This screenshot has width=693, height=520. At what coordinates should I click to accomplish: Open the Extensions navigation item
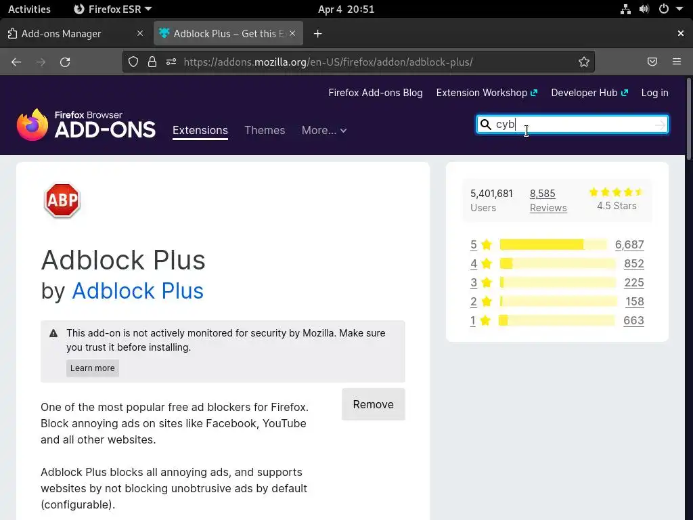coord(200,131)
